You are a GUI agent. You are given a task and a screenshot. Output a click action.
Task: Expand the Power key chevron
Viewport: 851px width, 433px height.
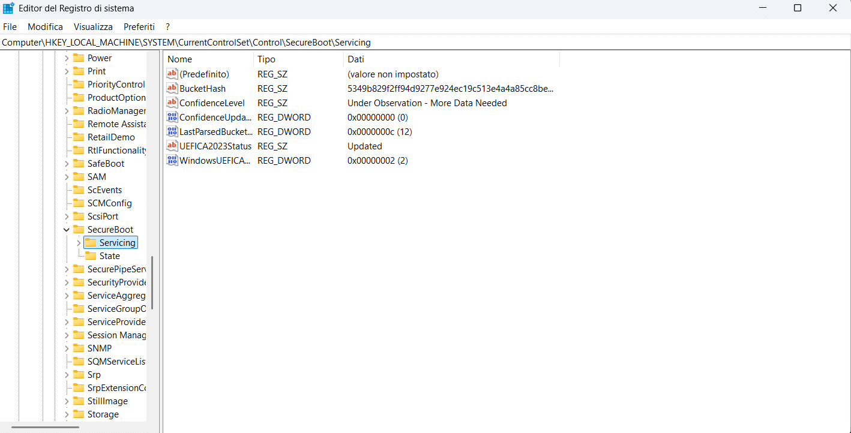point(67,58)
